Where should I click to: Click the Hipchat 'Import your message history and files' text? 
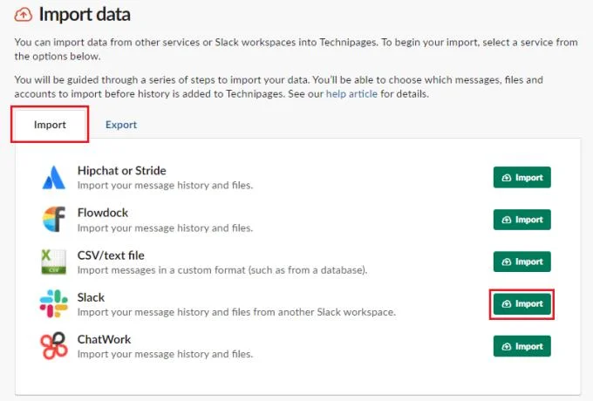point(166,185)
